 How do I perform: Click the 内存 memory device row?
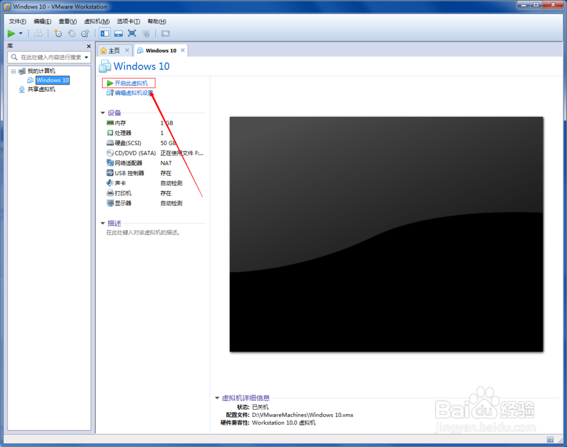pos(155,123)
